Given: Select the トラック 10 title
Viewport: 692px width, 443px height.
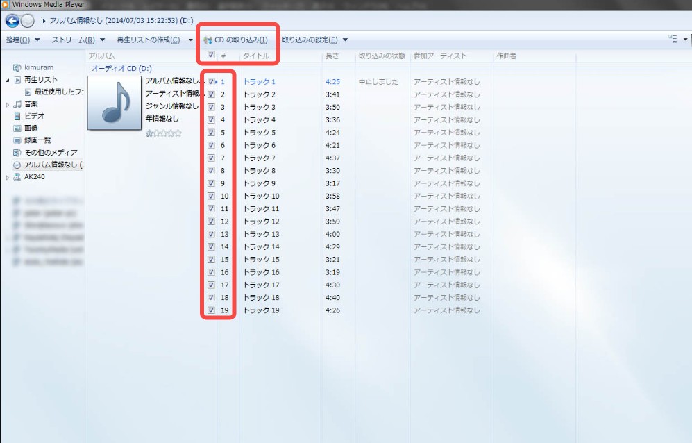Looking at the screenshot, I should (x=261, y=196).
